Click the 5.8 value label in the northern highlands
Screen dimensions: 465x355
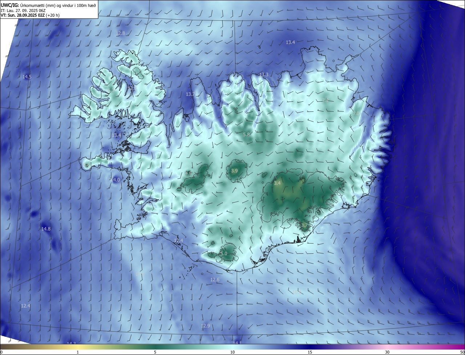coord(246,134)
